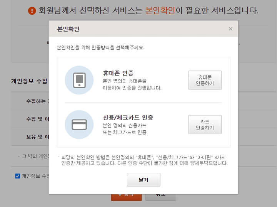Viewport: 277px width, 207px height.
Task: Click the description 또는 체크카드로 인증
Action: [x=125, y=132]
